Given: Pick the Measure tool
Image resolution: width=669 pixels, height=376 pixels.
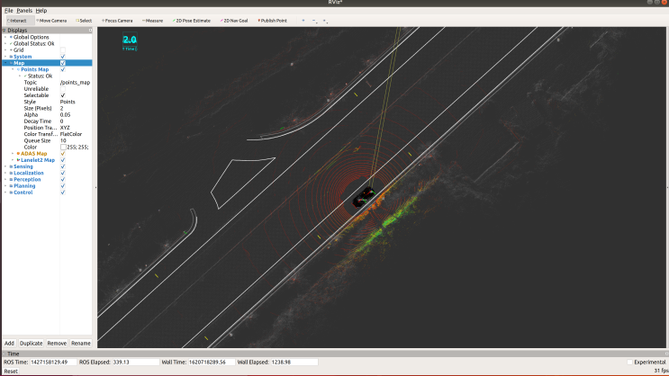Looking at the screenshot, I should [153, 21].
